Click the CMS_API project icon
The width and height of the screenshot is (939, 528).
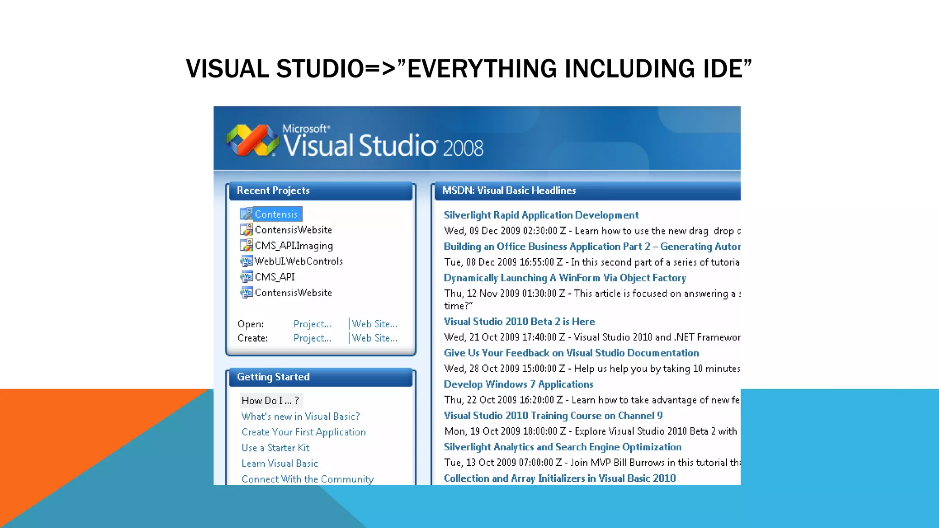pos(246,277)
